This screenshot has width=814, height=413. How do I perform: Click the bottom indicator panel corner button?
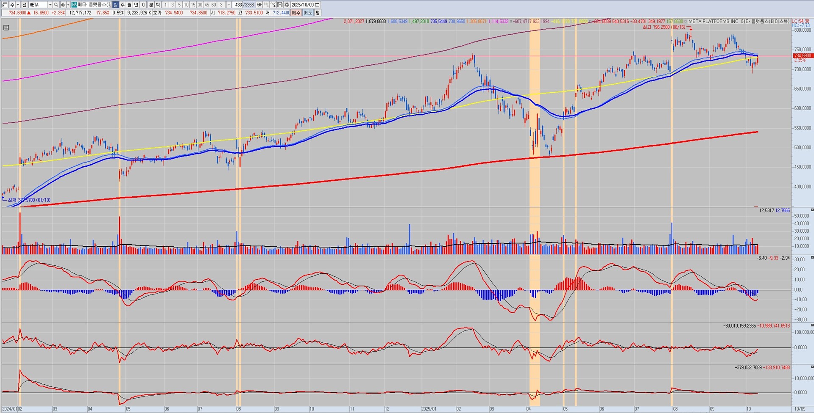812,367
